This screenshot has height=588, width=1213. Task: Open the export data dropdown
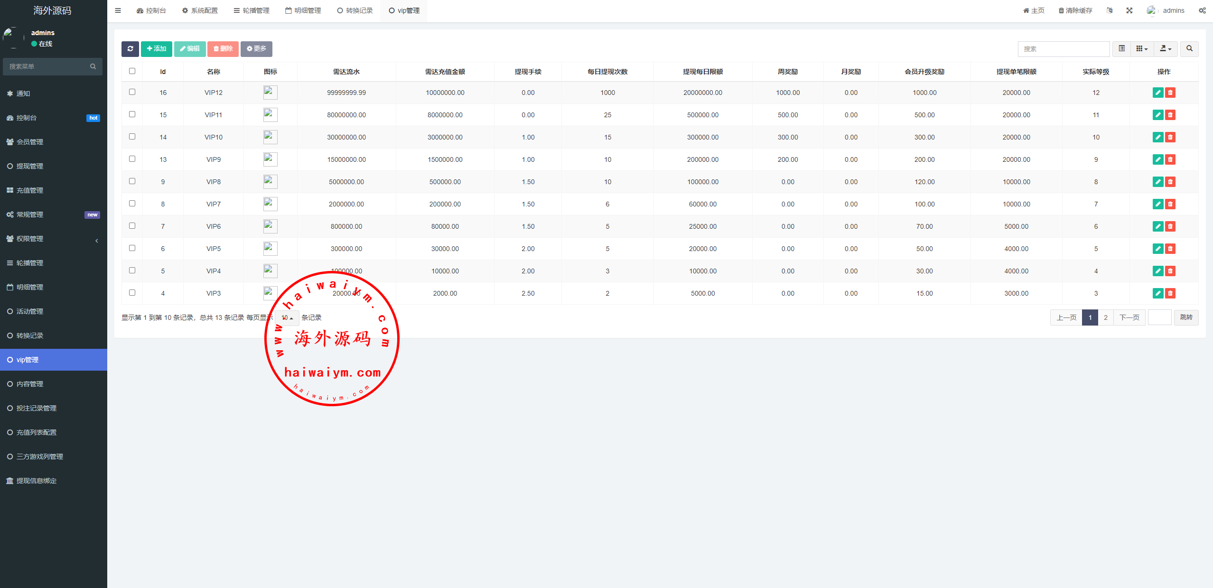[x=1166, y=49]
